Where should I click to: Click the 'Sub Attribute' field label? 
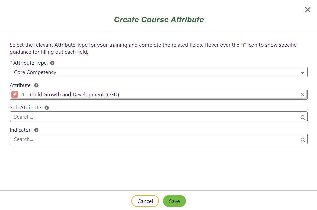click(x=25, y=108)
